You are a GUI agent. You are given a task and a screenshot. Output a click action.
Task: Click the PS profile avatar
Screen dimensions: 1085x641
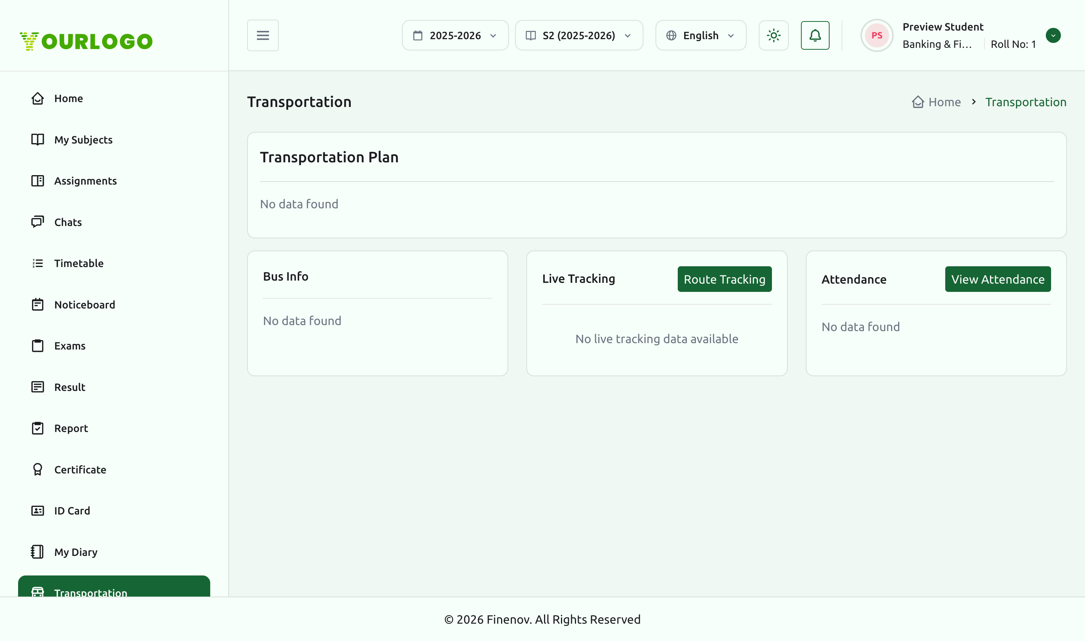click(x=876, y=35)
